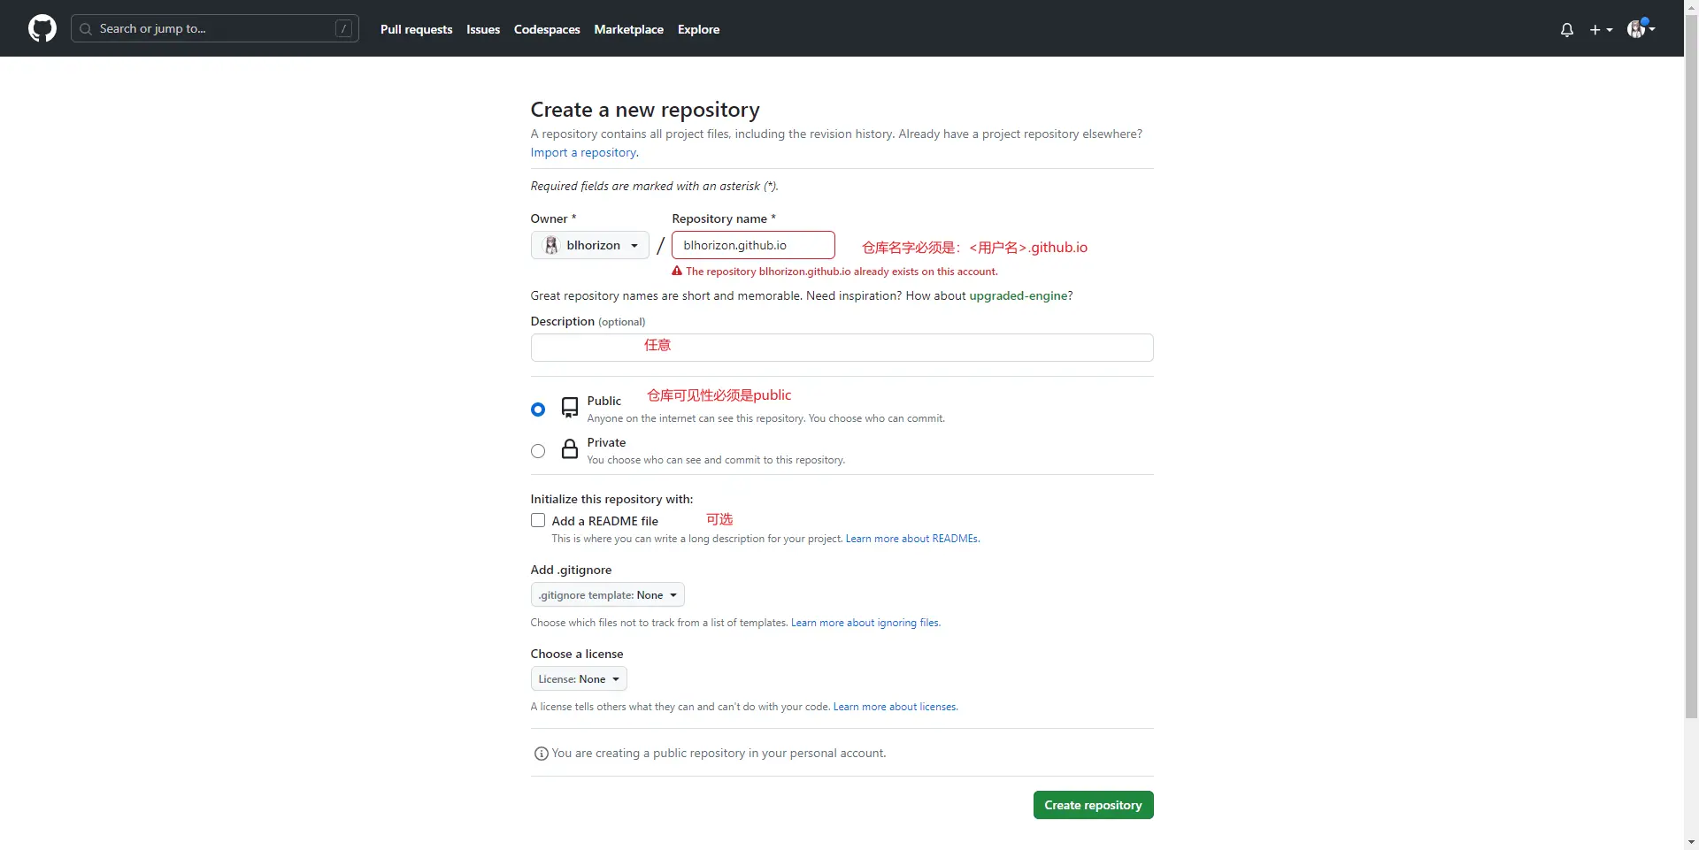
Task: Open the plus create-new menu
Action: click(1601, 29)
